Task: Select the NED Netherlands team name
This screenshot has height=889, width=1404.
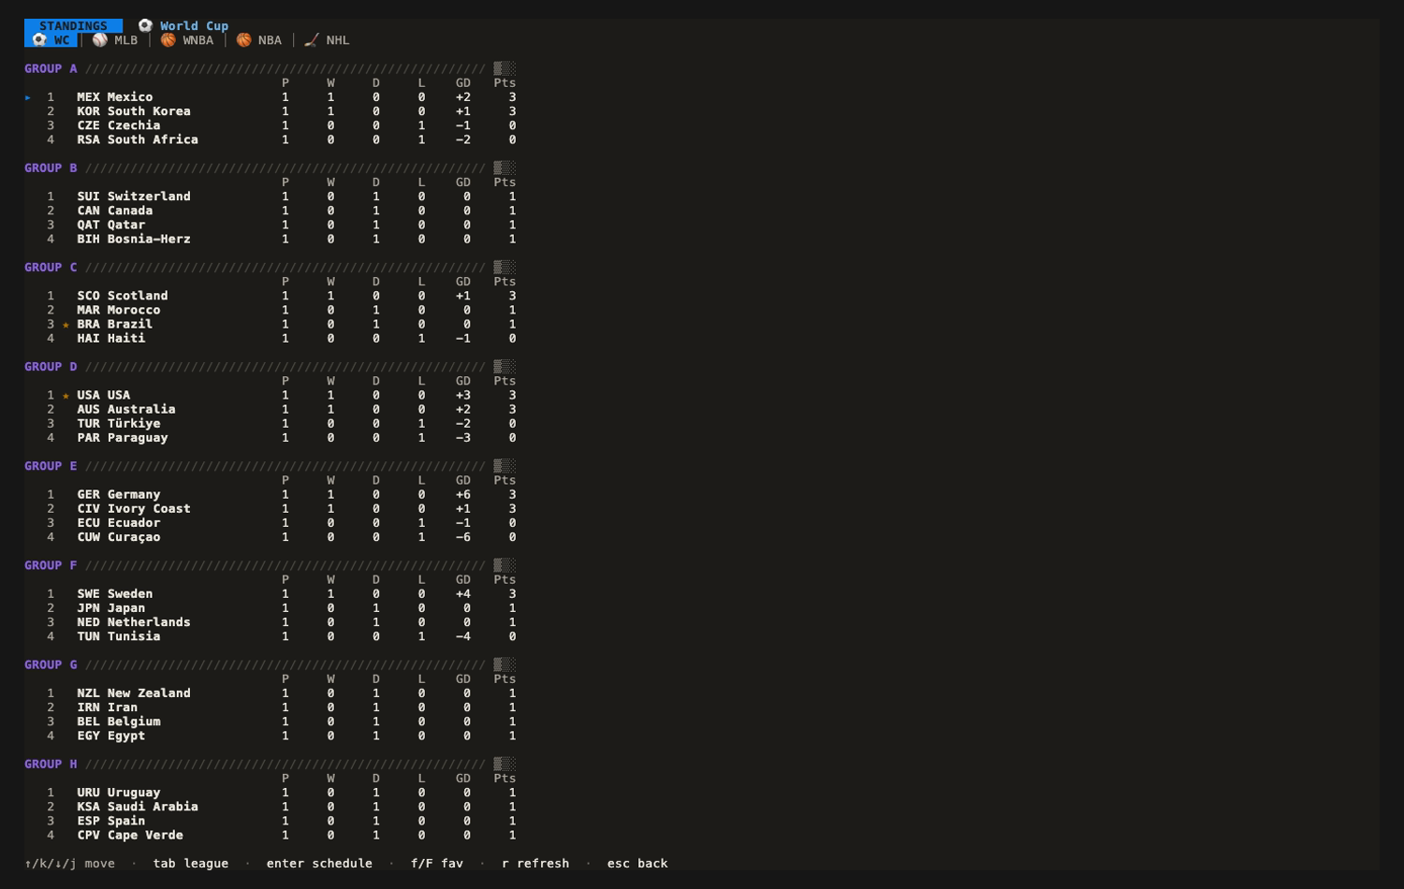Action: [134, 622]
